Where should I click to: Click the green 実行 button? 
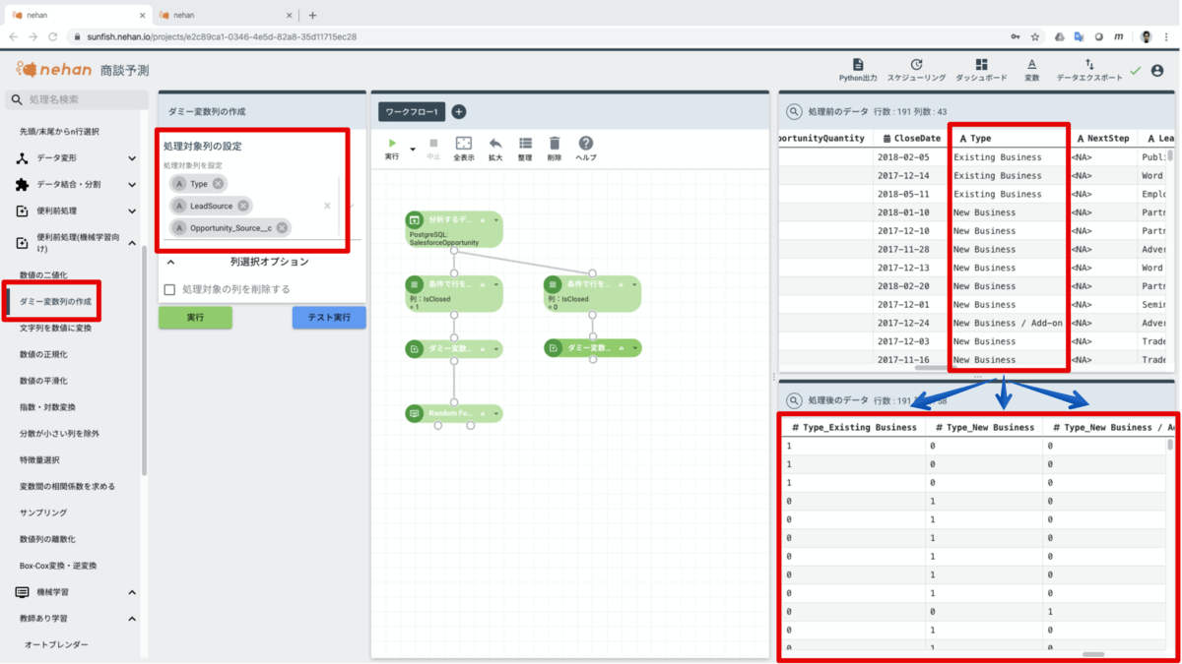point(195,318)
